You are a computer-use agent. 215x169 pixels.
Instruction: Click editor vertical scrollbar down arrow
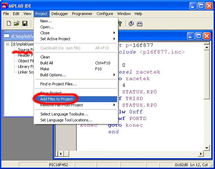207,148
